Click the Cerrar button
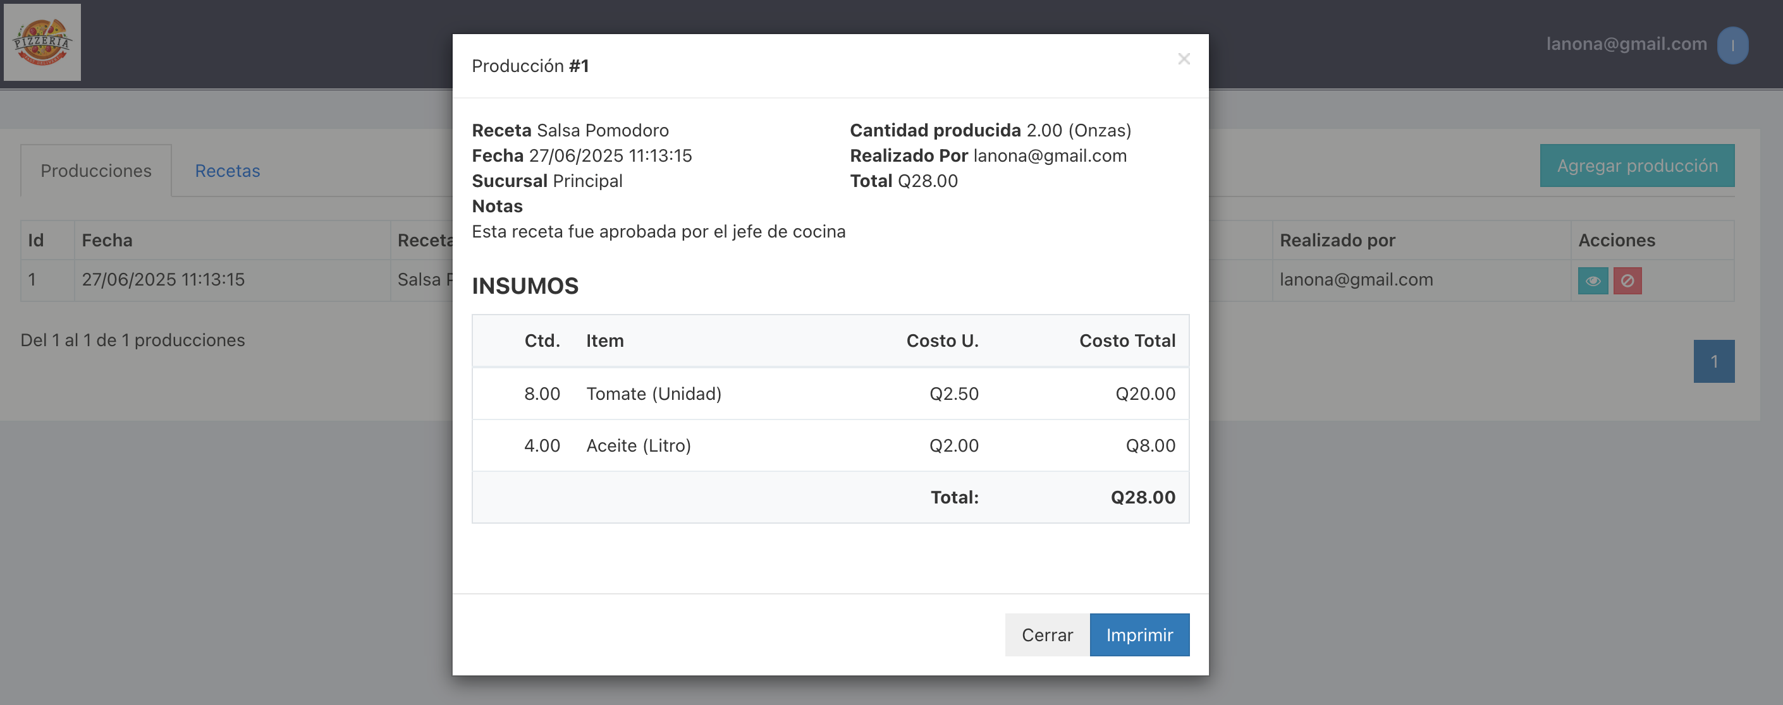 point(1047,634)
